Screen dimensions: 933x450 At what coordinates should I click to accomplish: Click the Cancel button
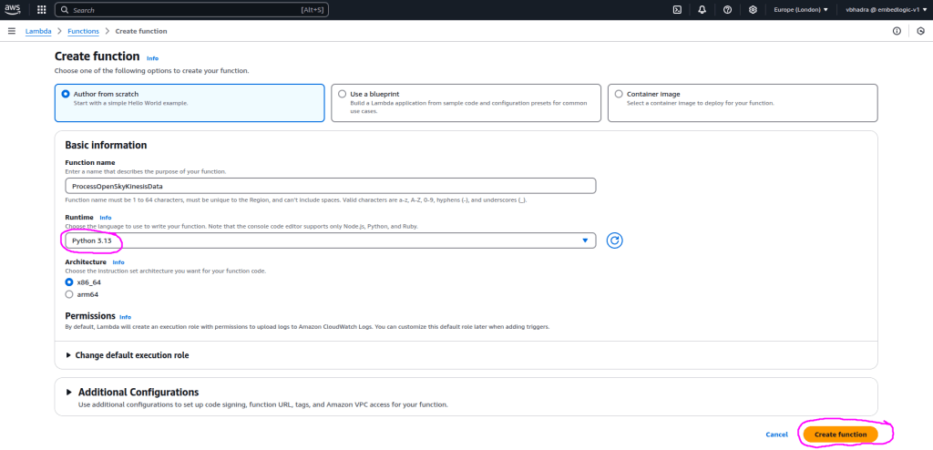point(776,435)
